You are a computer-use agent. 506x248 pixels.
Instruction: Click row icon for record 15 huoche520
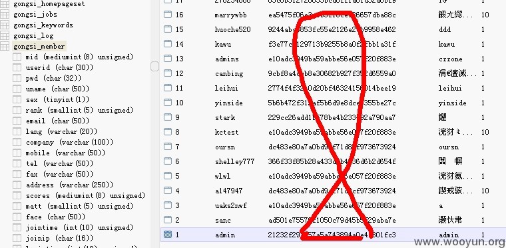point(168,29)
